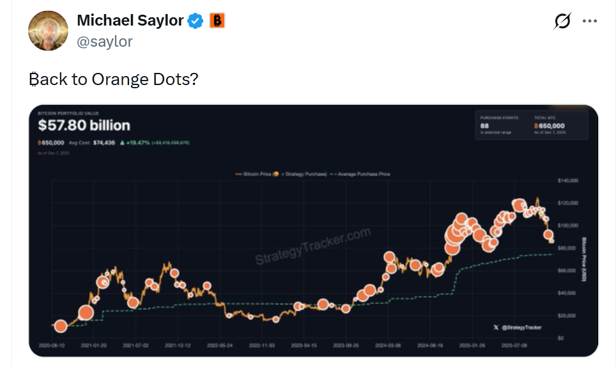Click the orange Bitcoin affiliate badge
Viewport: 616px width, 367px height.
click(217, 21)
